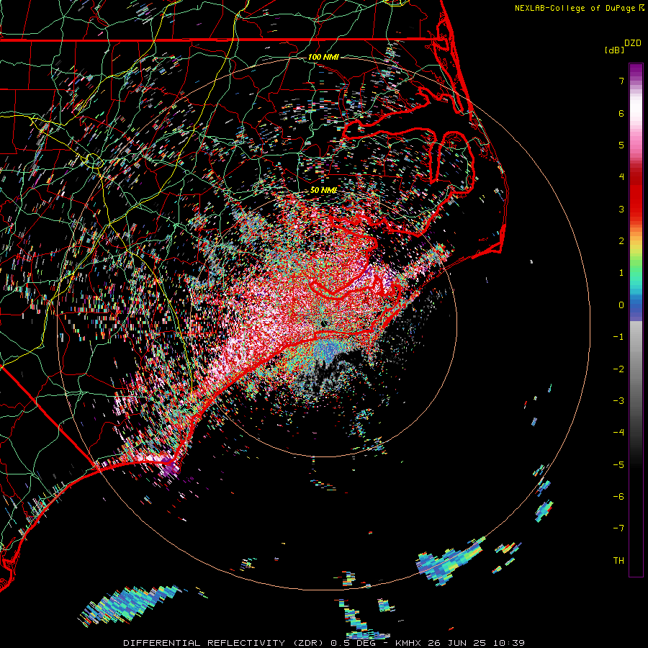The image size is (648, 648).
Task: Select the -3 value on the scale
Action: [x=618, y=401]
